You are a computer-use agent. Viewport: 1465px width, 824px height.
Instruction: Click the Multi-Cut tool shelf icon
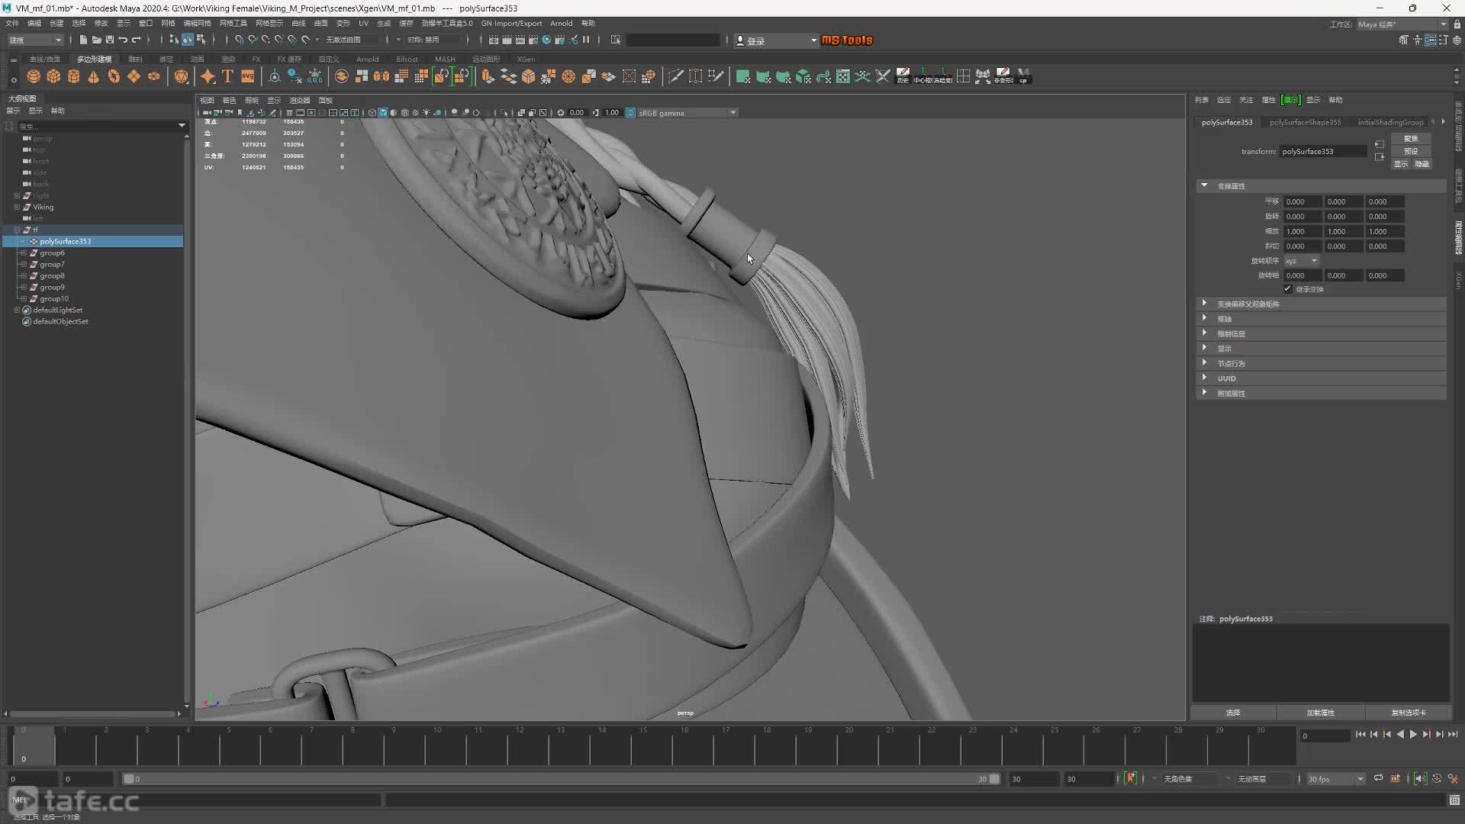[675, 76]
